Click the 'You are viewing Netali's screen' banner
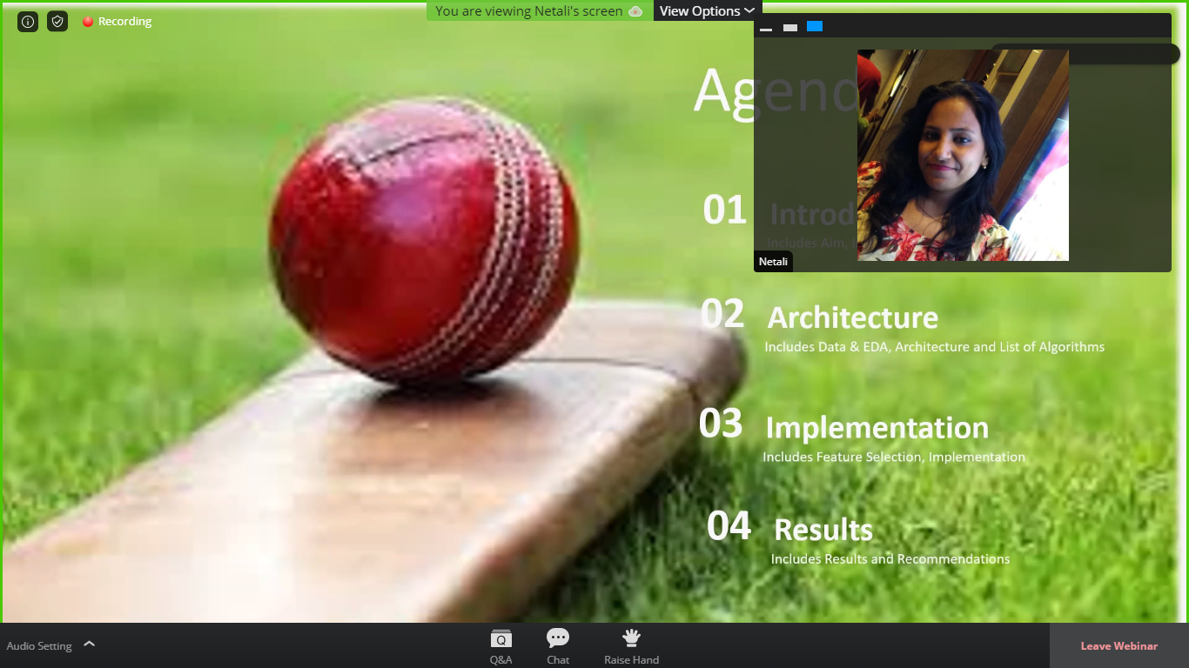 pyautogui.click(x=528, y=11)
